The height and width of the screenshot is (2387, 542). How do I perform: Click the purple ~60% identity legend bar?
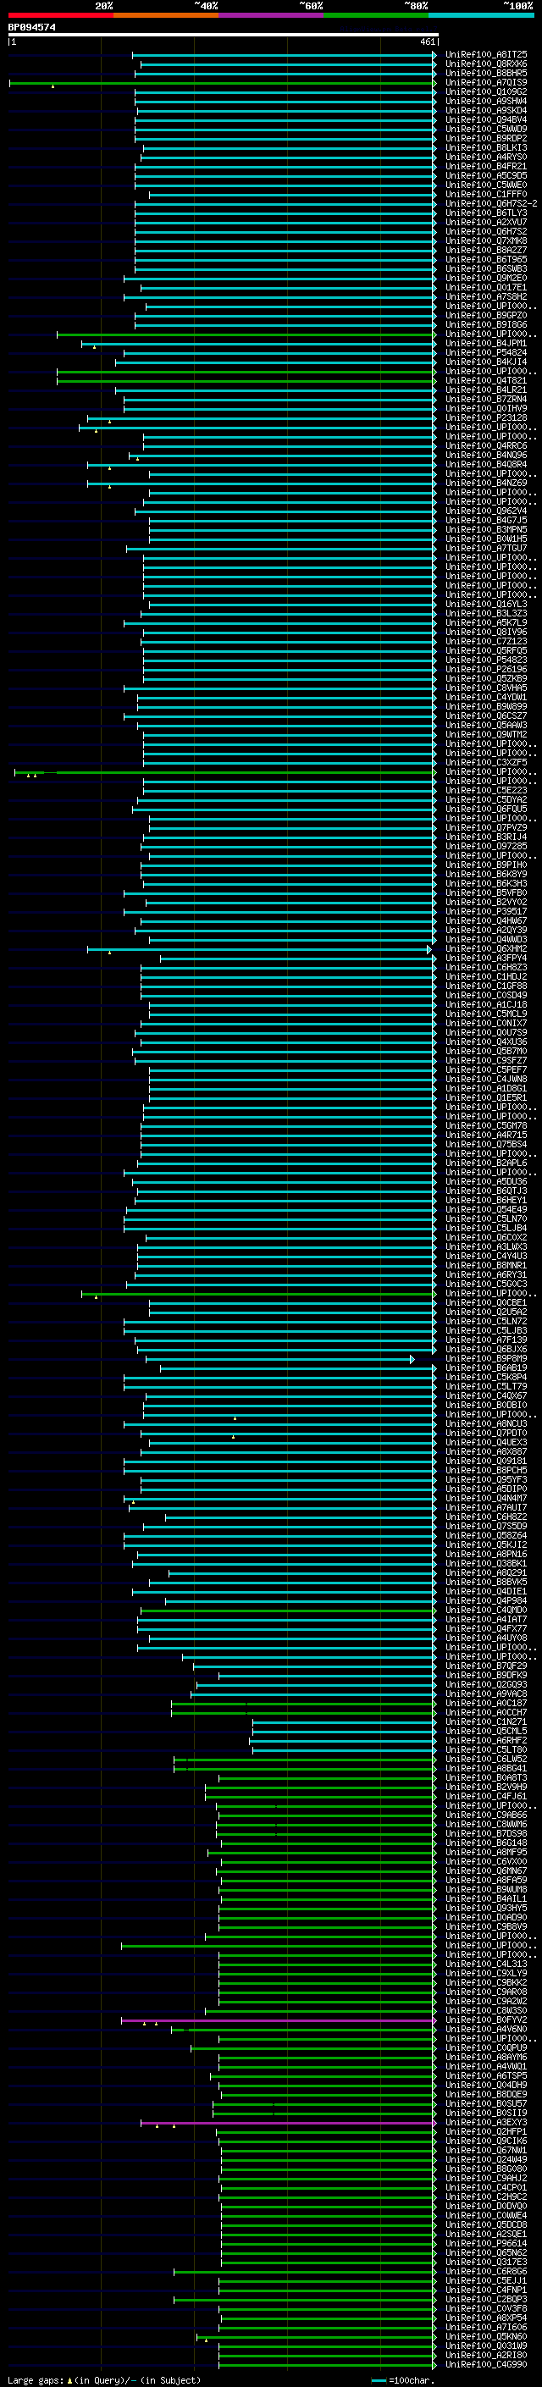(270, 15)
